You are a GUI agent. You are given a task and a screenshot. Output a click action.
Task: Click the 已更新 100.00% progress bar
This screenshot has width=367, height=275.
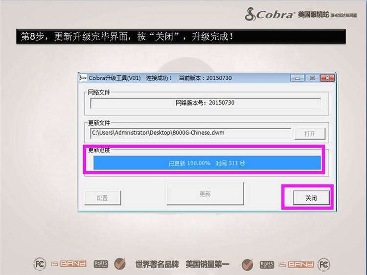click(x=207, y=163)
